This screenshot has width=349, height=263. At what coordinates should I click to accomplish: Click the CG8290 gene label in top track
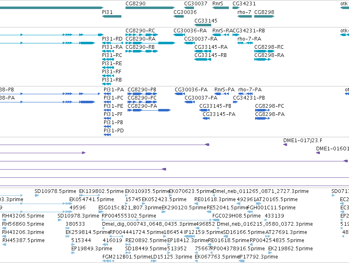point(135,4)
